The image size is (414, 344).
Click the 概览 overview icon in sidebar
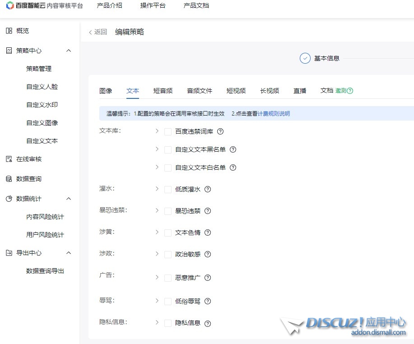[x=9, y=31]
